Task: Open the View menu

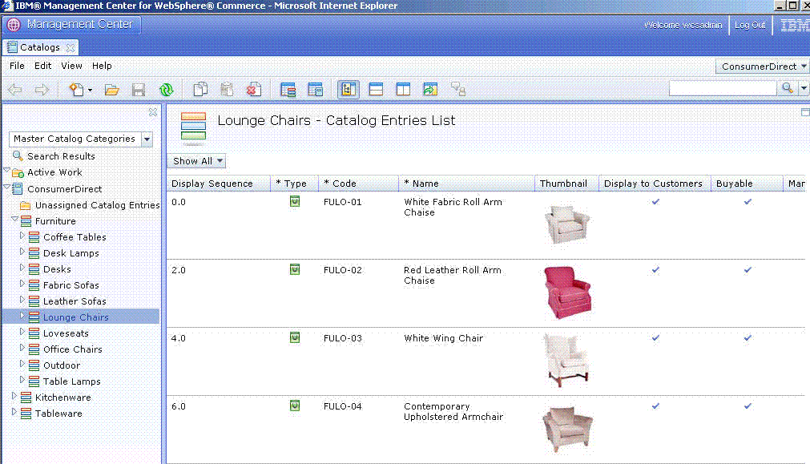Action: 72,66
